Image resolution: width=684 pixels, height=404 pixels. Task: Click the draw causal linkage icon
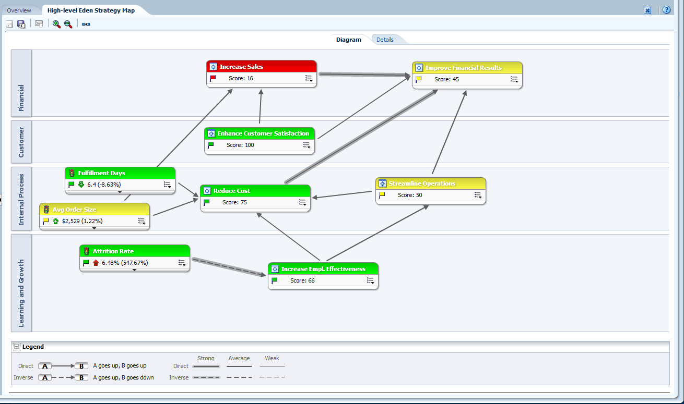86,24
